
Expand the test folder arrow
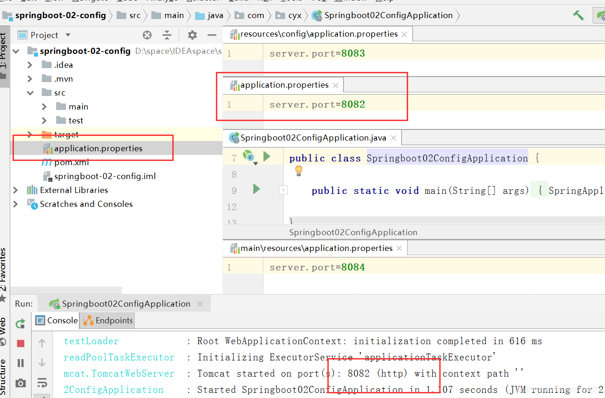(x=44, y=121)
